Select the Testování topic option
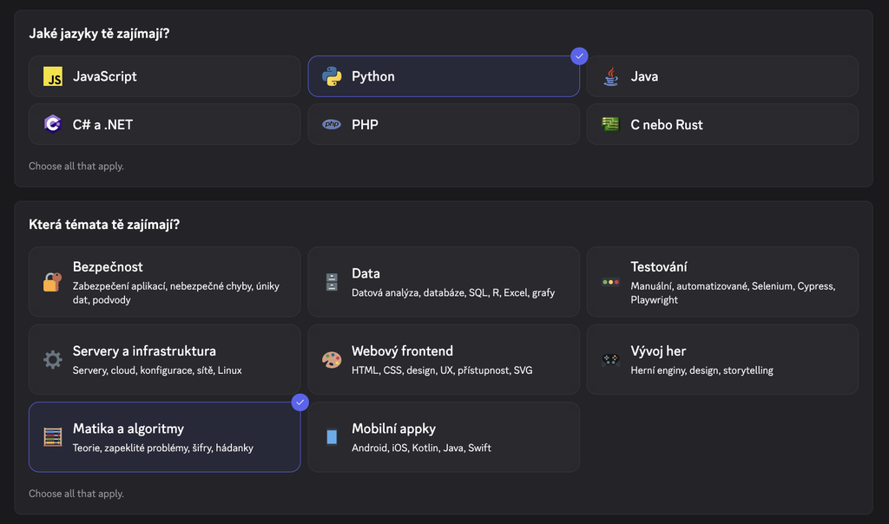889x524 pixels. click(x=722, y=282)
